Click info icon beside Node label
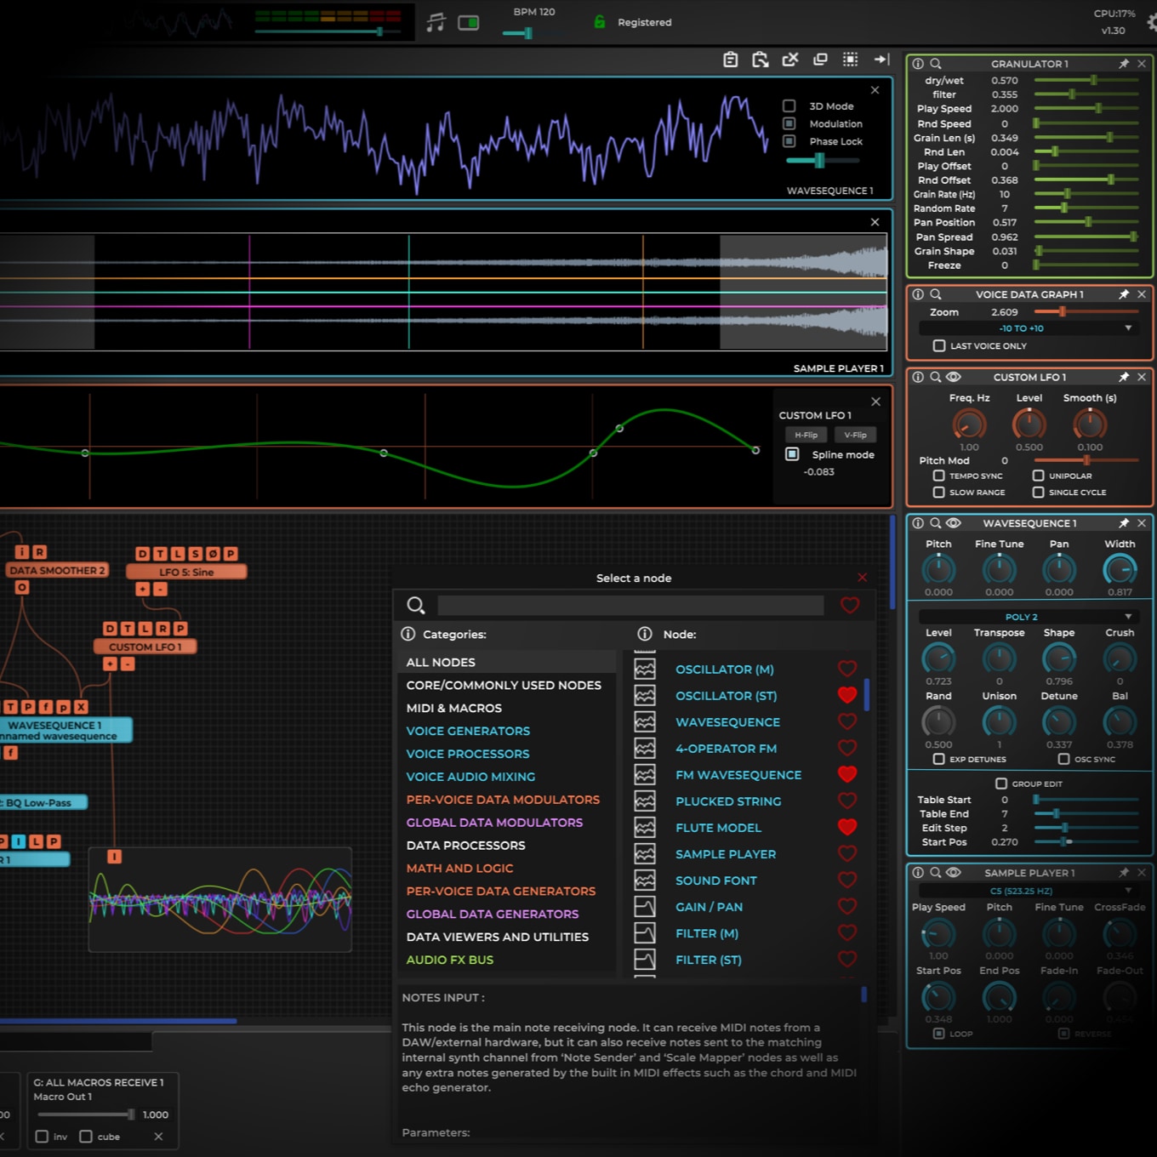Screen dimensions: 1157x1157 (645, 634)
